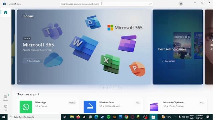Open File Explorer from taskbar

pos(72,117)
